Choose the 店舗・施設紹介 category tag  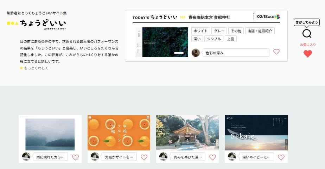pos(260,31)
